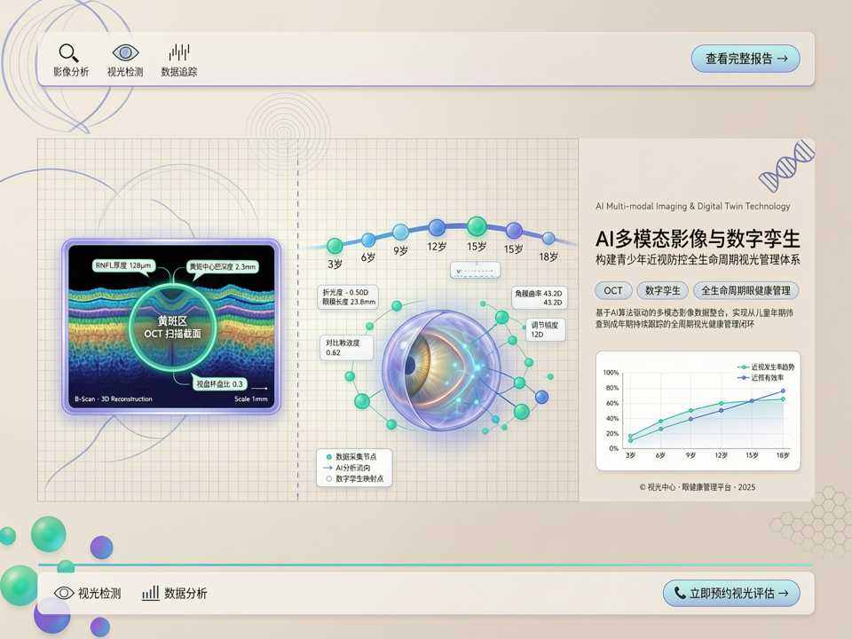This screenshot has width=852, height=639.
Task: Click the 折光度 -0.50D data card
Action: (x=348, y=297)
